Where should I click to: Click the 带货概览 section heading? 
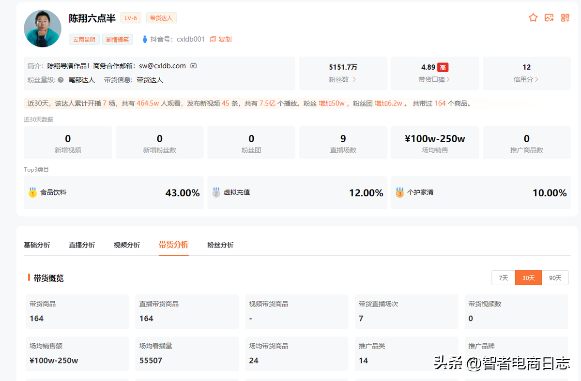(x=48, y=278)
